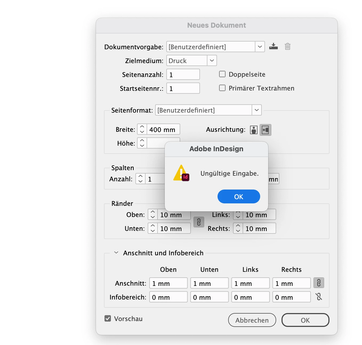Click the Seitenanzahl input field
Image resolution: width=362 pixels, height=345 pixels.
pos(183,74)
